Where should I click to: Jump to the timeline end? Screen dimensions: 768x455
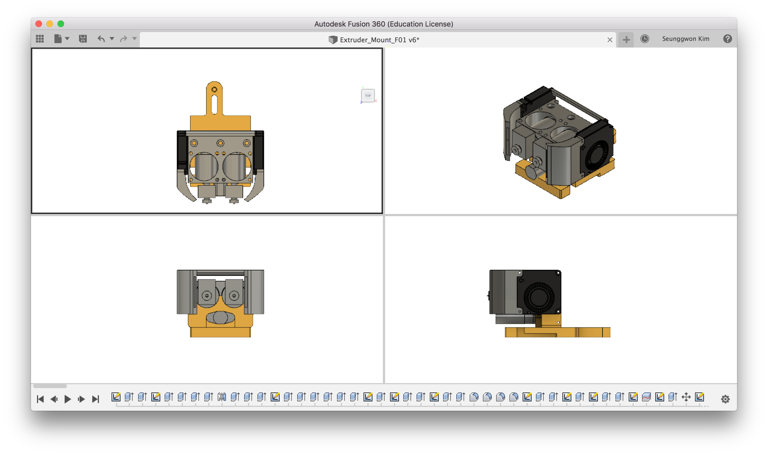(x=96, y=399)
